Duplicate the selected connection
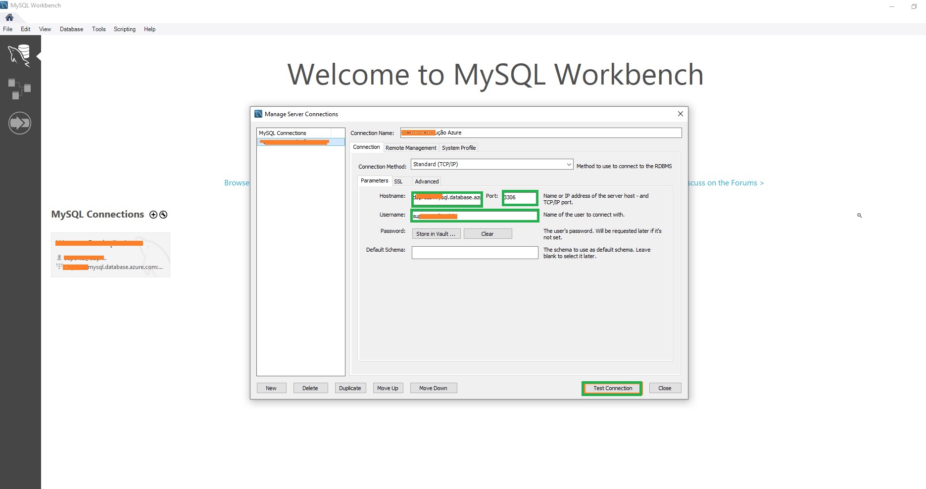 350,388
